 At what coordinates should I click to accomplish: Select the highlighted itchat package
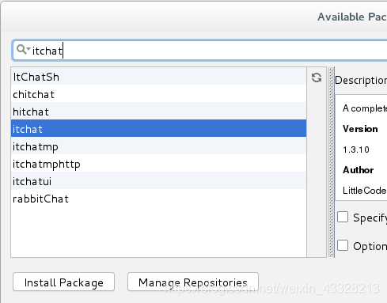[x=158, y=128]
